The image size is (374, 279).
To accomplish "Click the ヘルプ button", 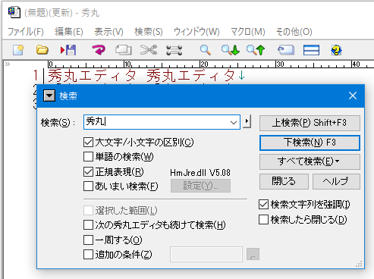I will [336, 181].
